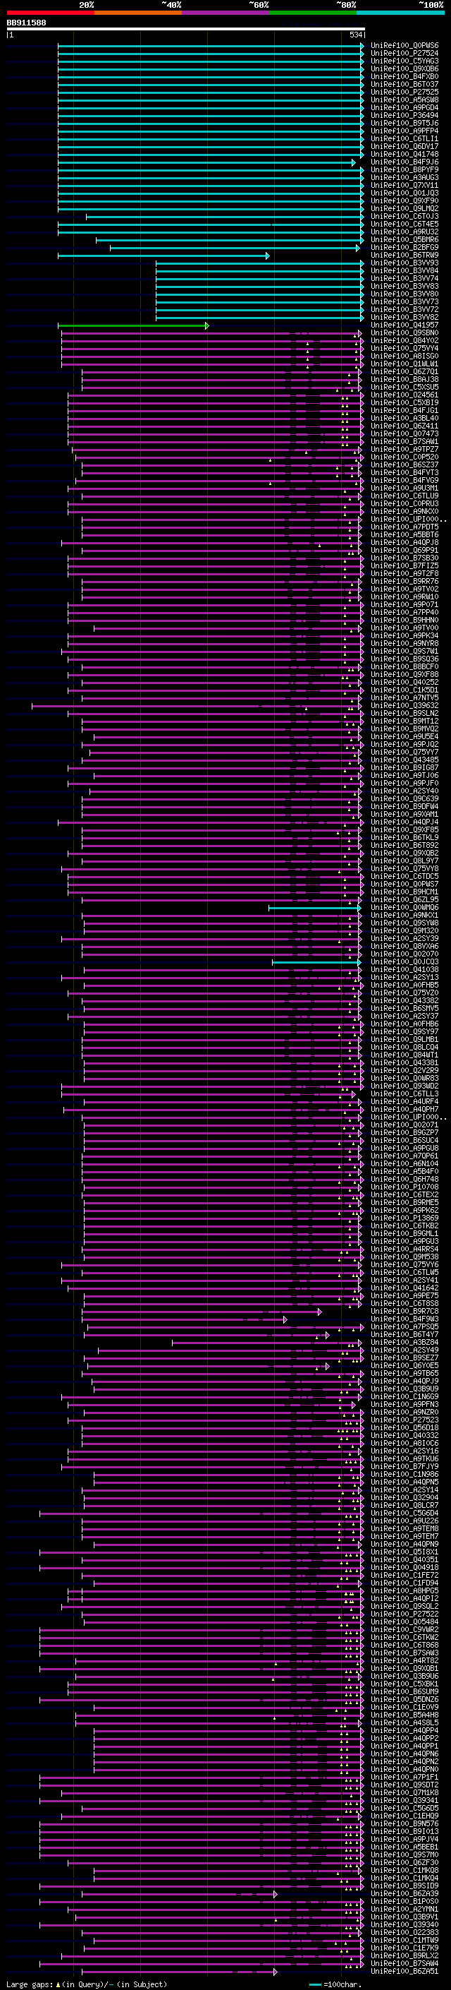Select the UniRef100_Q5BMR6 label
The height and width of the screenshot is (1990, 451).
(404, 240)
